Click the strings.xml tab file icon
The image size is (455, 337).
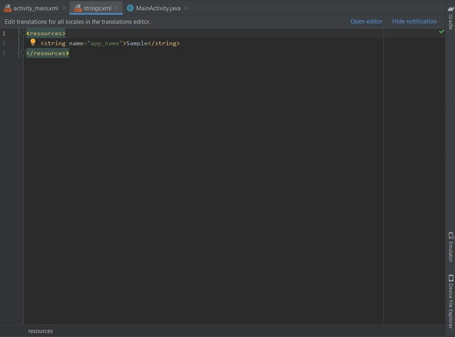78,8
